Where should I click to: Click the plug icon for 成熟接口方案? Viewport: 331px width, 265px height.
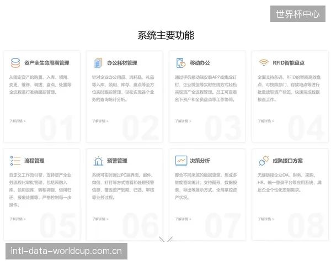click(x=264, y=161)
